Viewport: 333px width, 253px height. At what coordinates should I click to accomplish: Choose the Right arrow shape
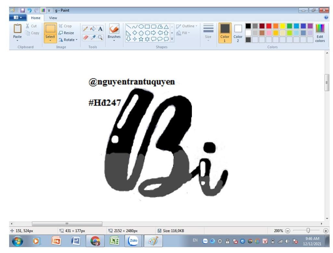click(153, 33)
